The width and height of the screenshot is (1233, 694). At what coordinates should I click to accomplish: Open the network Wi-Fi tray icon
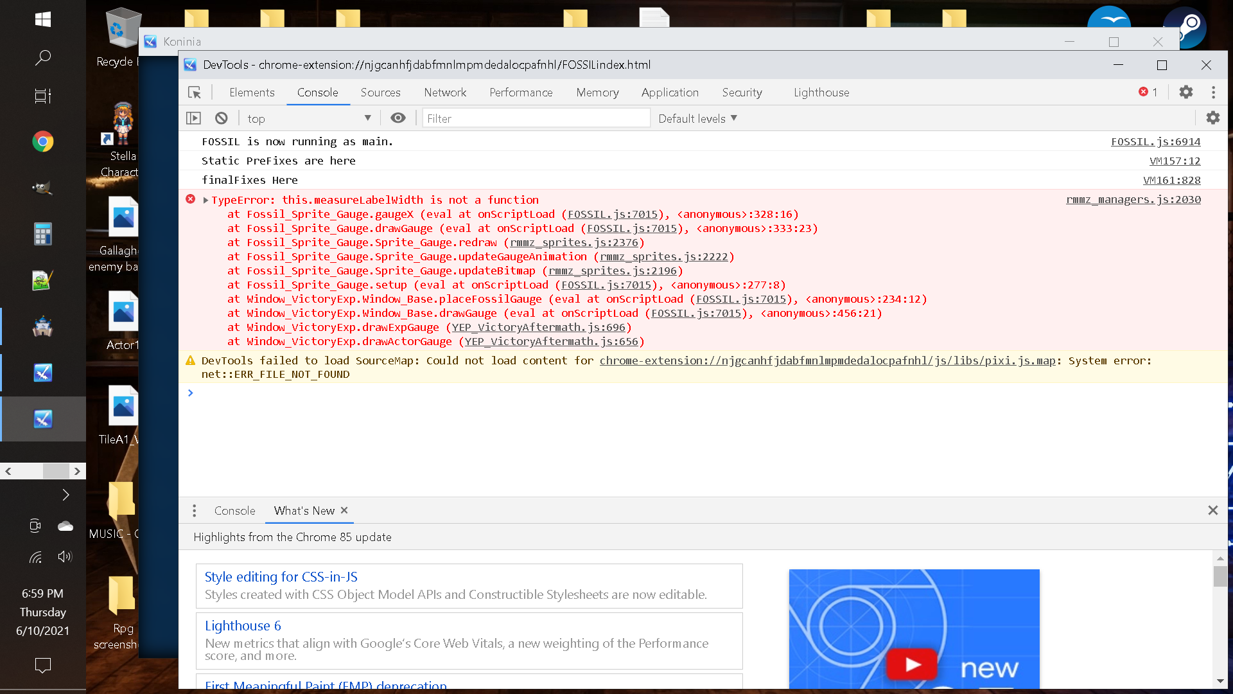[x=35, y=556]
